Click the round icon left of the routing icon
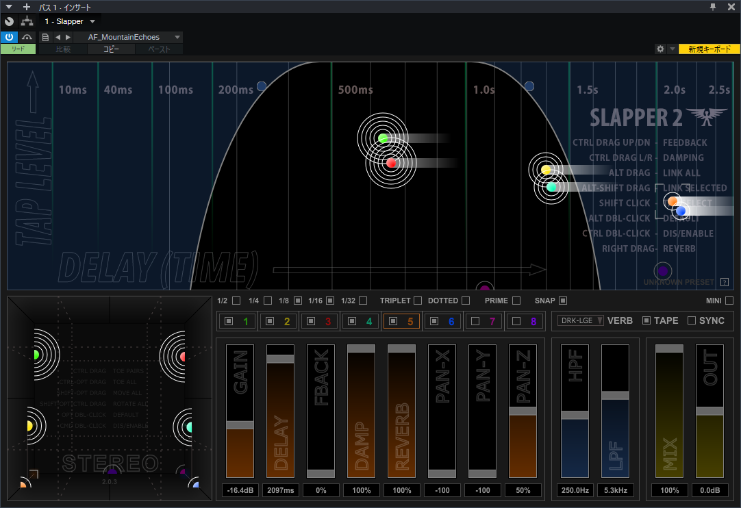Viewport: 741px width, 508px height. (9, 21)
